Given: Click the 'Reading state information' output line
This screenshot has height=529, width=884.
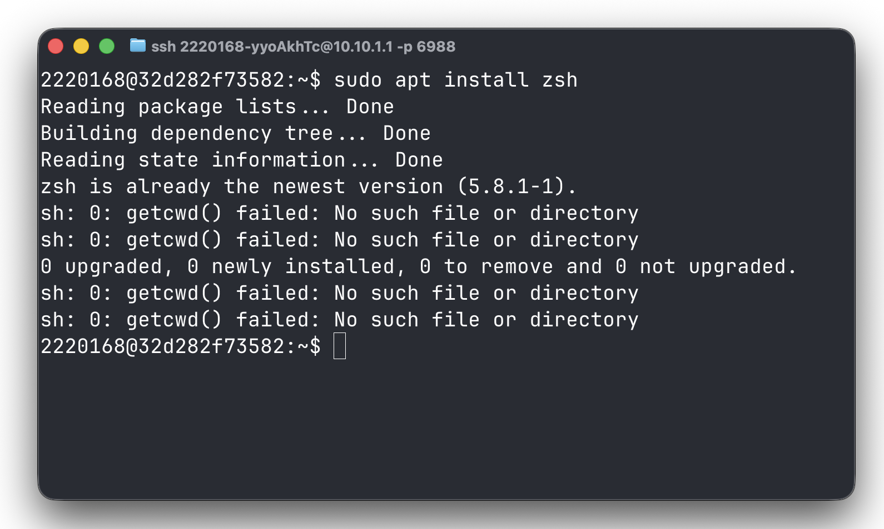Looking at the screenshot, I should click(242, 160).
